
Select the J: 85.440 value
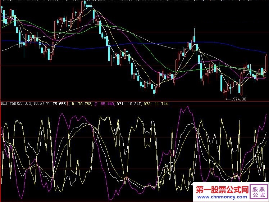[104, 104]
